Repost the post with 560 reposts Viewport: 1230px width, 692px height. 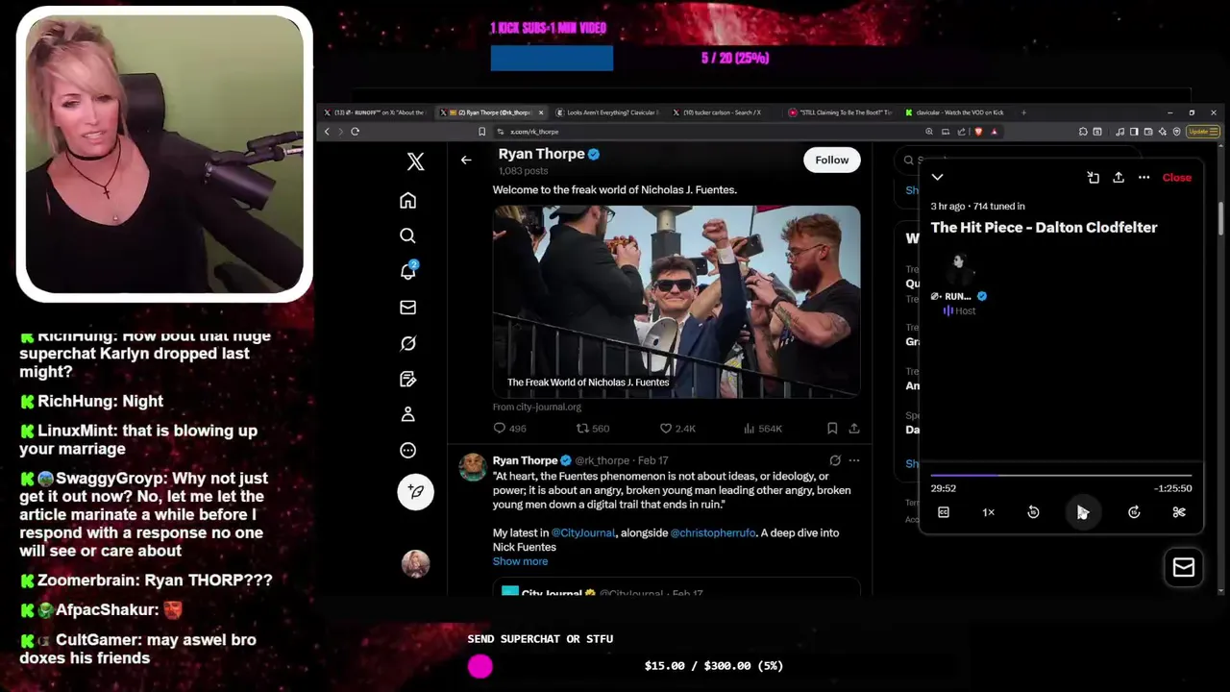pyautogui.click(x=593, y=429)
